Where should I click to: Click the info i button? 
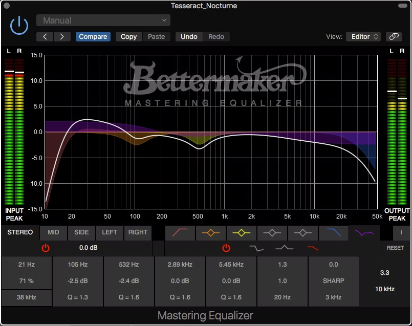[x=401, y=232]
